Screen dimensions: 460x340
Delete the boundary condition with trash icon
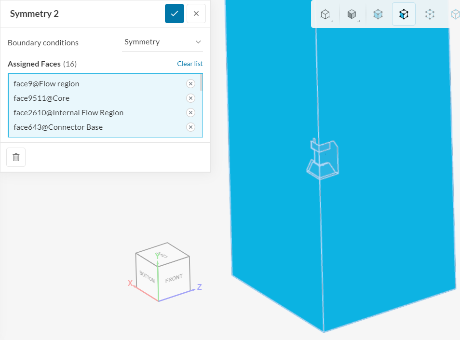[x=16, y=157]
